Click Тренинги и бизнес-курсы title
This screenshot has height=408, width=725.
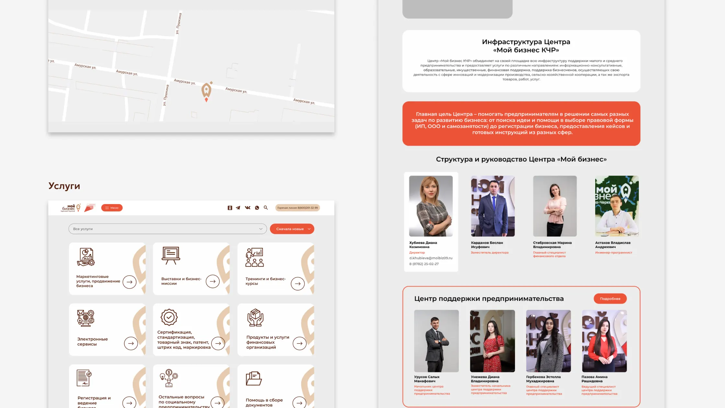pos(265,281)
